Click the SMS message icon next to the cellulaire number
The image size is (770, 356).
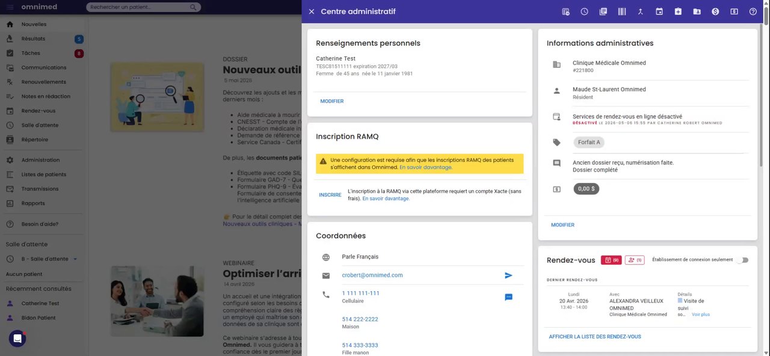click(x=508, y=297)
